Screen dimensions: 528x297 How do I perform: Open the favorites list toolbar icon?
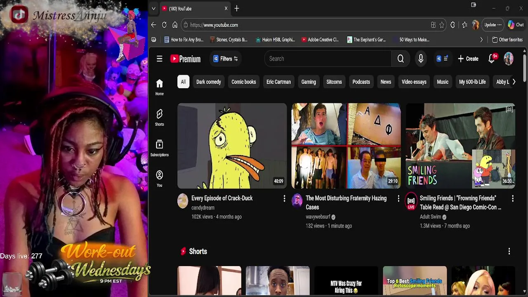coord(464,25)
